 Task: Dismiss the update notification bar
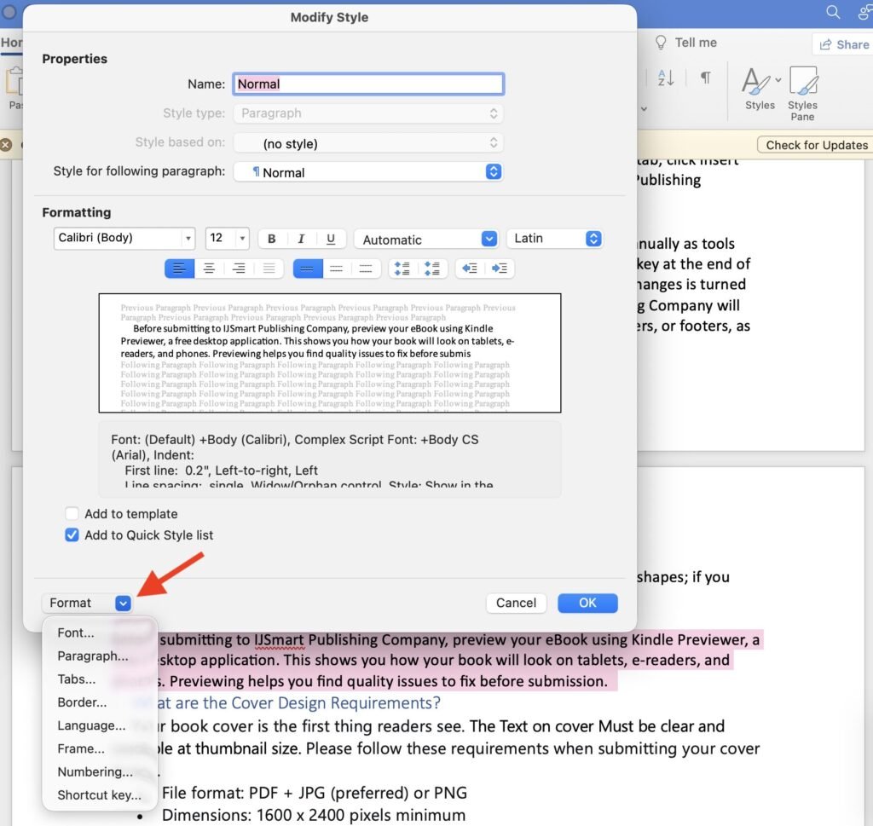(6, 145)
